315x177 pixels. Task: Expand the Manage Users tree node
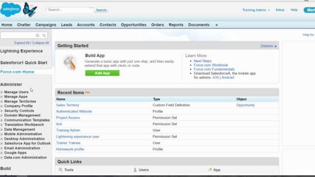click(1, 92)
